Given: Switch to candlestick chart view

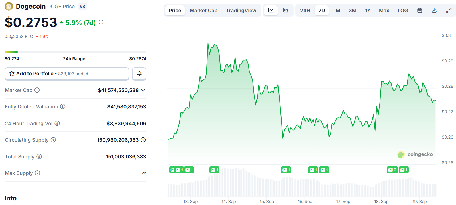Looking at the screenshot, I should tap(286, 11).
